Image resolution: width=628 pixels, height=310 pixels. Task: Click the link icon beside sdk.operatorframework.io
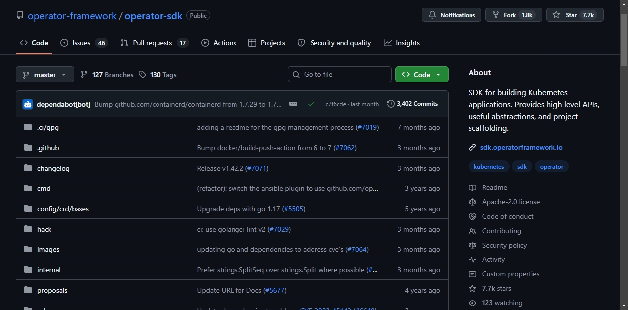pos(472,147)
